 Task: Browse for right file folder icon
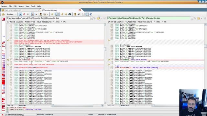pos(199,18)
